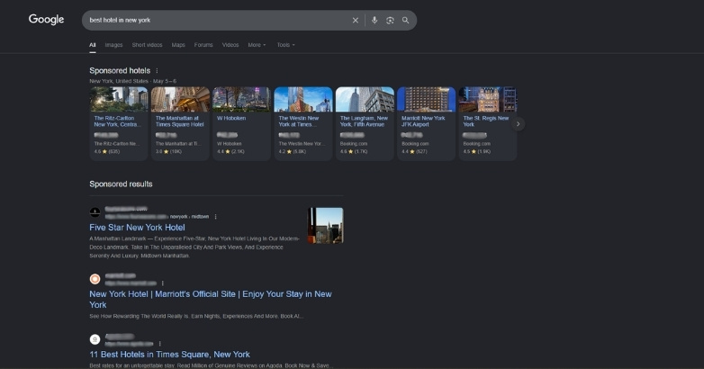The image size is (704, 369).
Task: Click the 'newyork › midtown' breadcrumb text
Action: point(189,216)
